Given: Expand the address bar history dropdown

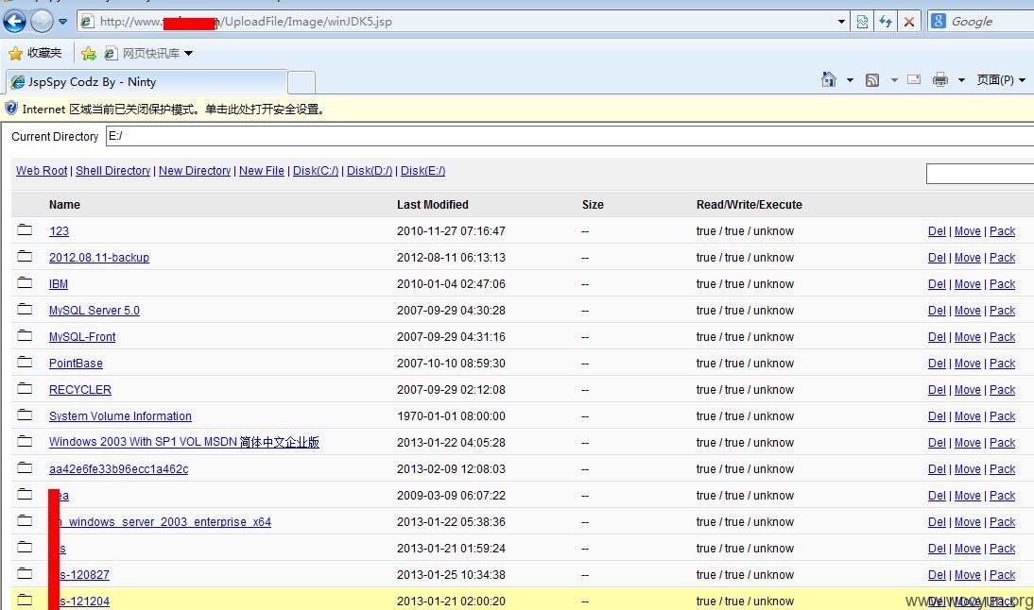Looking at the screenshot, I should point(841,22).
